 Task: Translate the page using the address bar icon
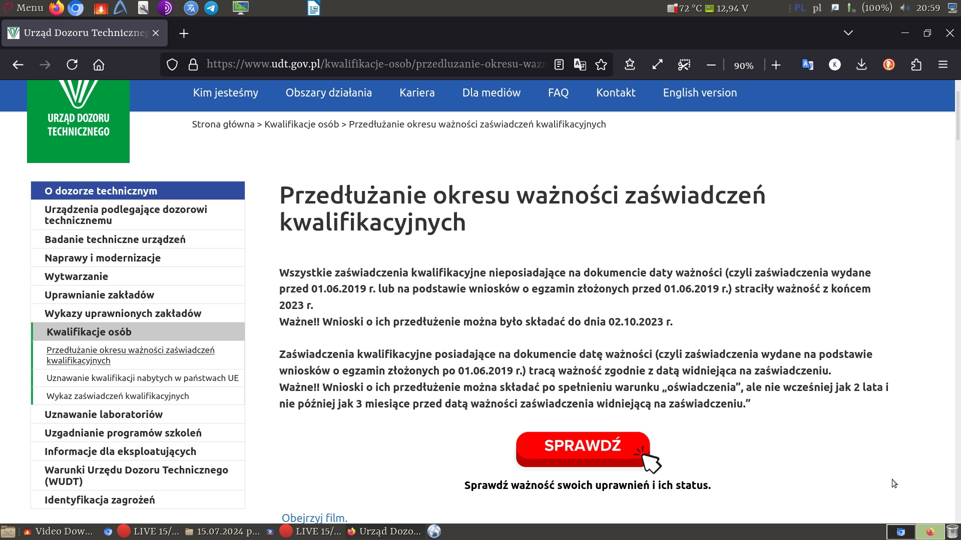tap(580, 64)
